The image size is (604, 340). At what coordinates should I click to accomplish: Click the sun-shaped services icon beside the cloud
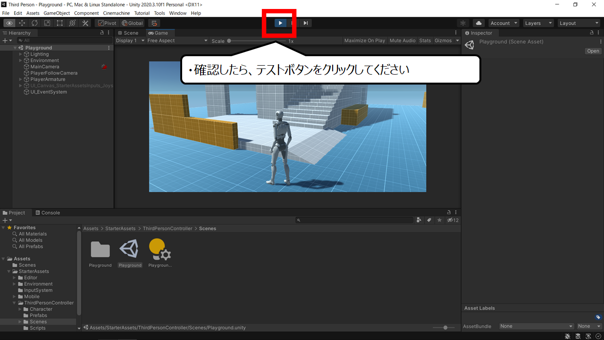tap(463, 23)
